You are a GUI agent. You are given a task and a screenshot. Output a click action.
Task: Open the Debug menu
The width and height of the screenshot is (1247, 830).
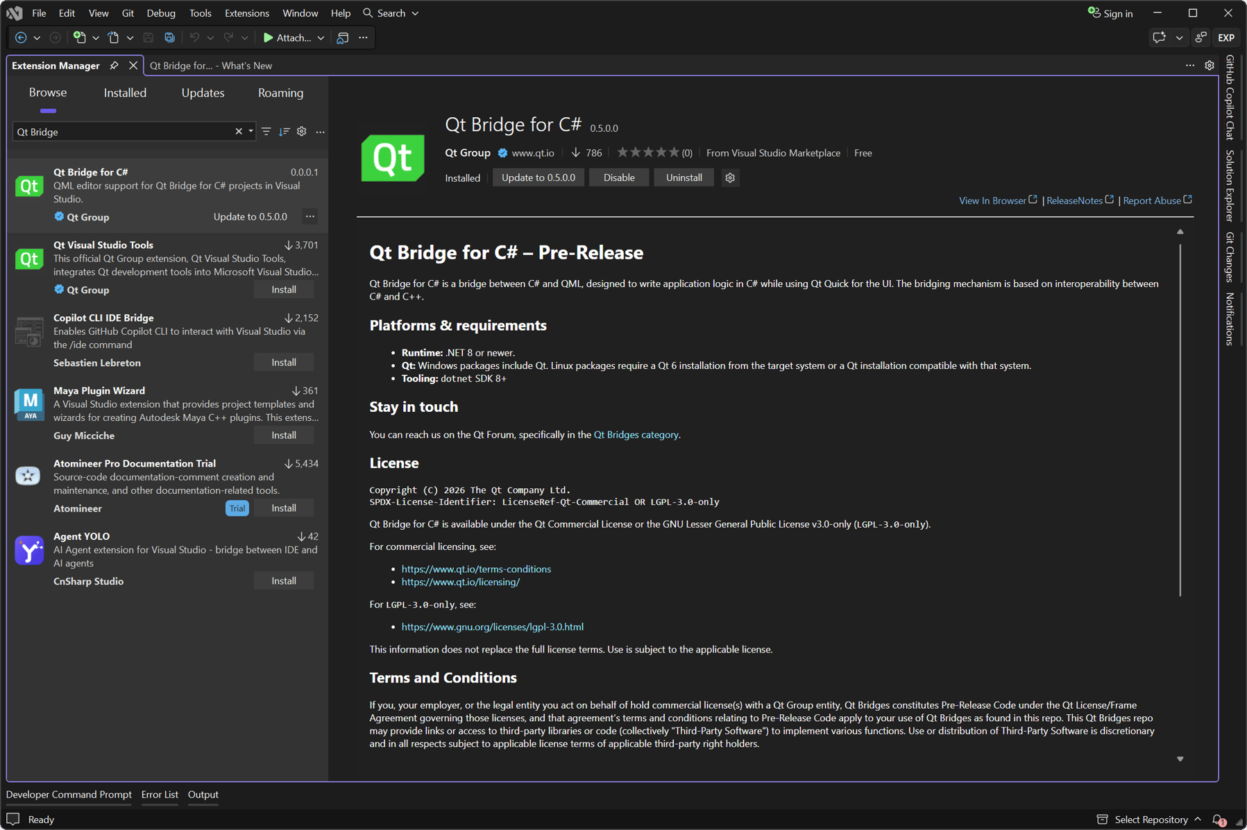click(x=161, y=13)
